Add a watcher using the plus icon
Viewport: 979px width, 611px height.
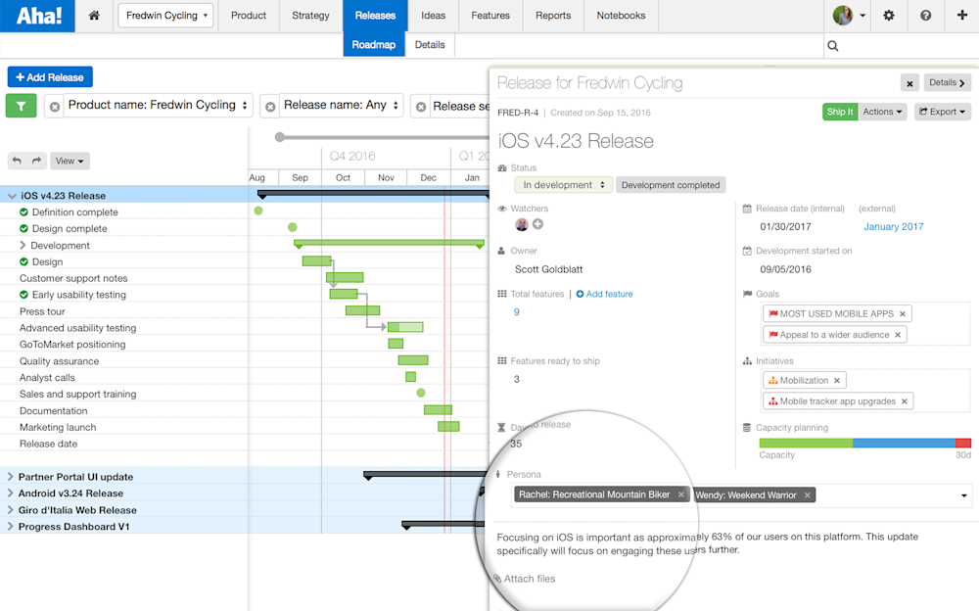pyautogui.click(x=536, y=224)
